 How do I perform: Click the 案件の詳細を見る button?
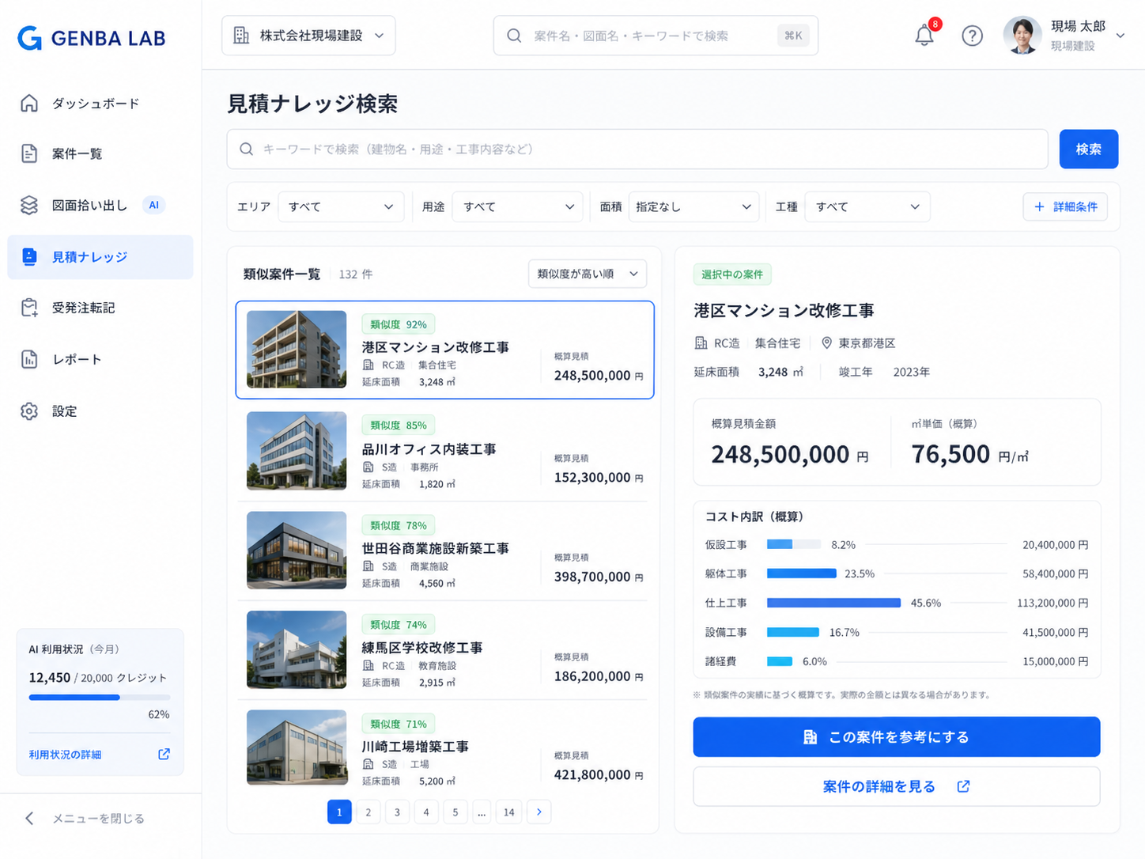897,786
